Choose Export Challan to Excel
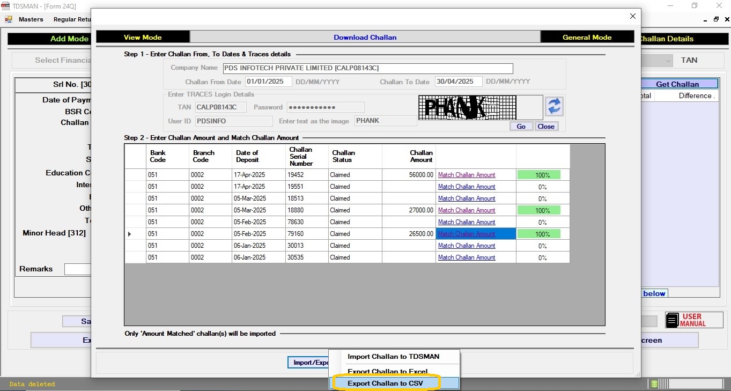The width and height of the screenshot is (731, 391). tap(387, 371)
